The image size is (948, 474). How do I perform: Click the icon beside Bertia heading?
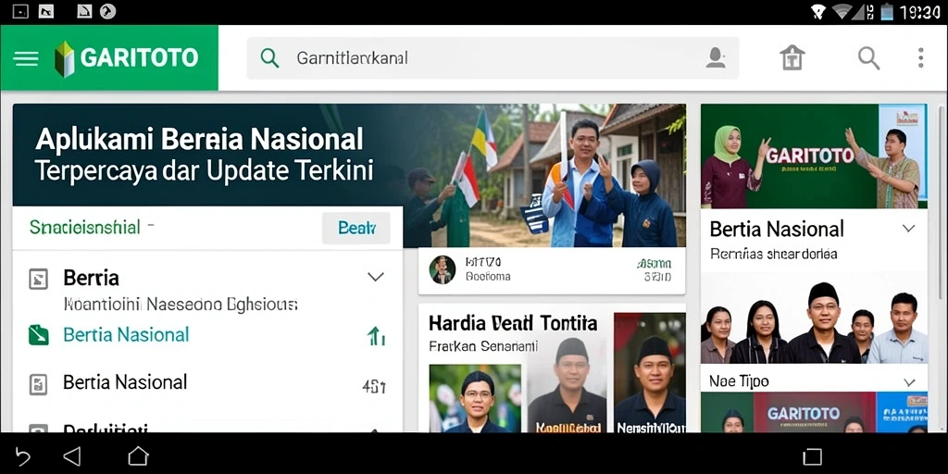[38, 279]
